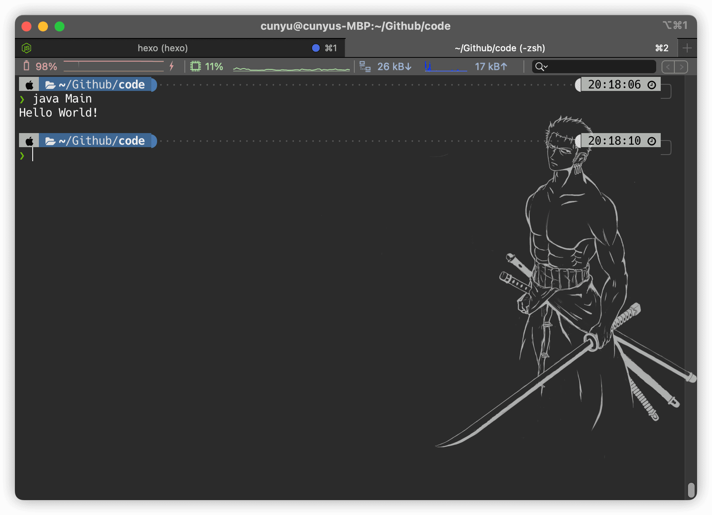Go to next search result arrow
The width and height of the screenshot is (712, 515).
pyautogui.click(x=681, y=67)
